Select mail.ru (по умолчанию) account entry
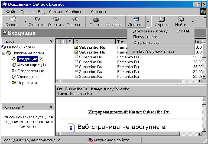Viewport: 208px width, 144px height. tap(161, 52)
